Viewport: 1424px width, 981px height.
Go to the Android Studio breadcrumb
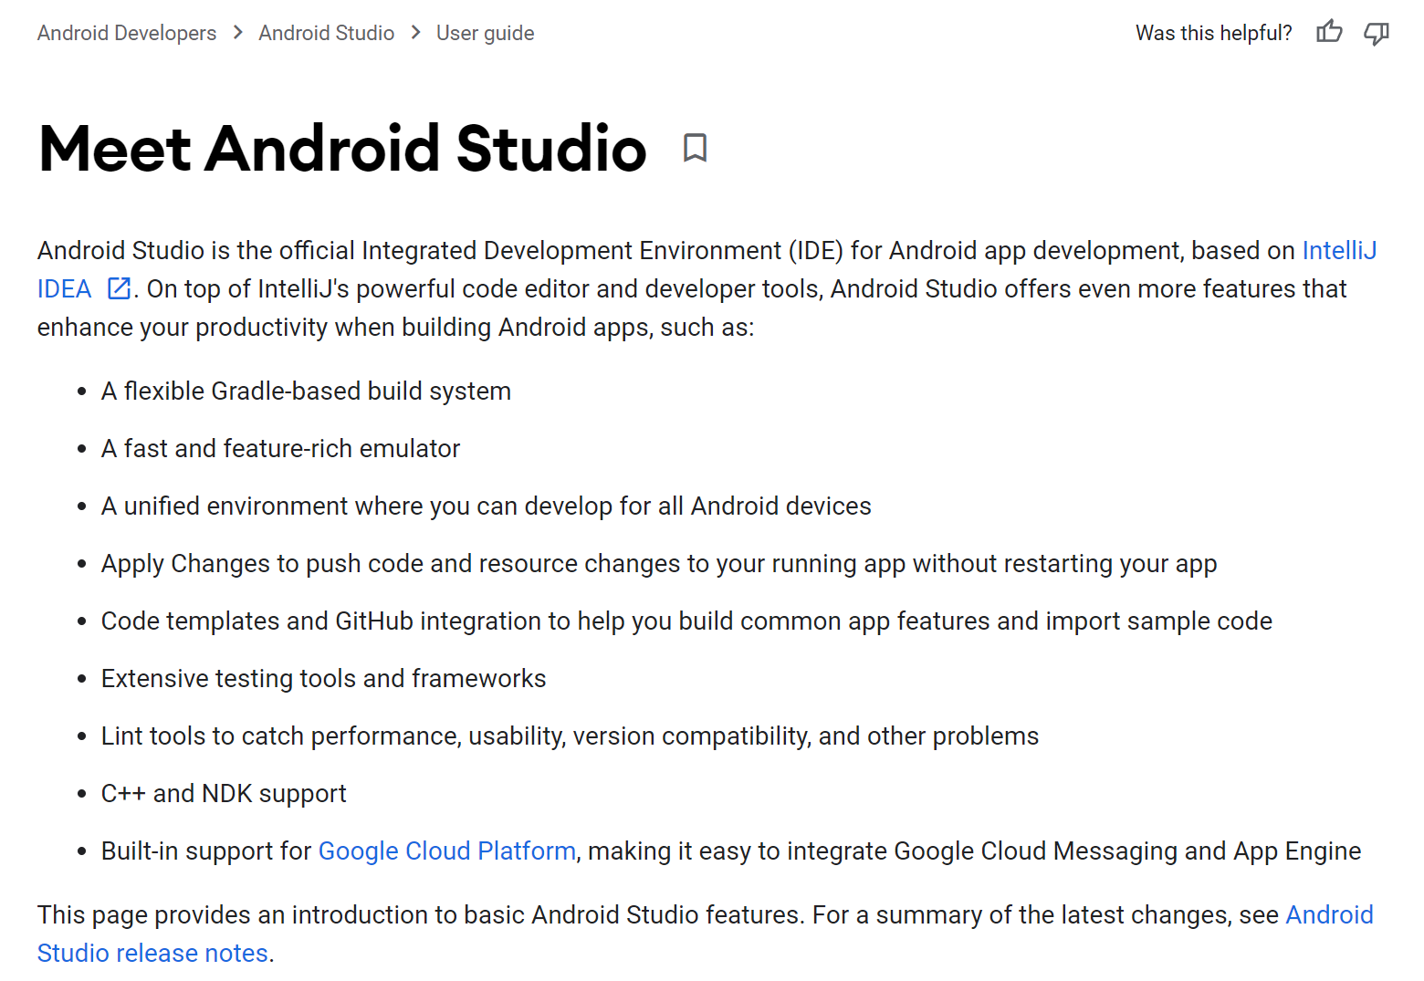click(x=327, y=33)
